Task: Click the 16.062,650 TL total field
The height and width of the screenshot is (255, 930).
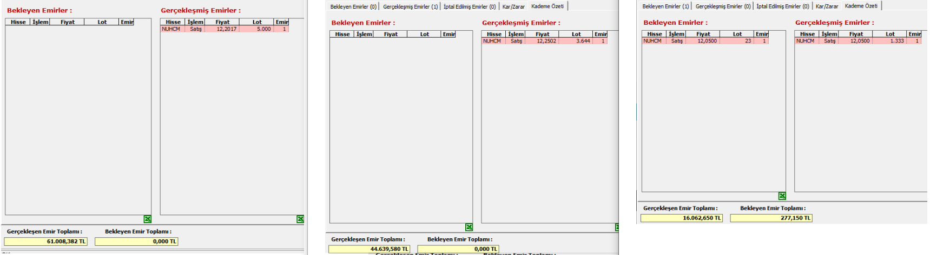Action: [x=682, y=218]
